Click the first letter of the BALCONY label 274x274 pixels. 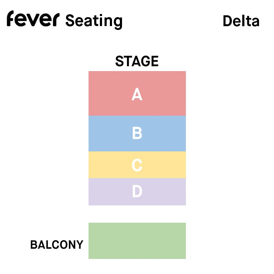click(x=34, y=245)
